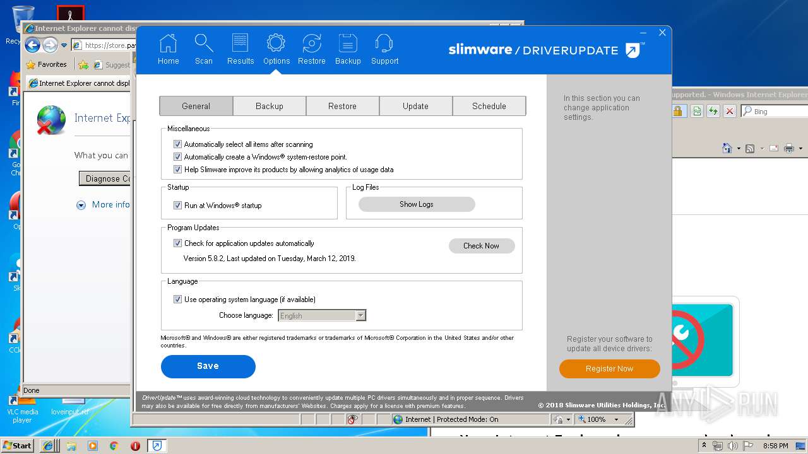Click the Add to Favorites bar icon
This screenshot has height=454, width=808.
(83, 64)
